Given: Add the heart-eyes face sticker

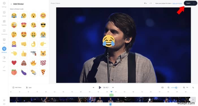Looking at the screenshot, I should point(23,25).
